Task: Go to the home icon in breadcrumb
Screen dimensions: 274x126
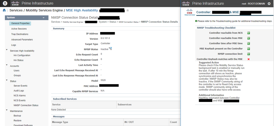Action: pos(4,10)
